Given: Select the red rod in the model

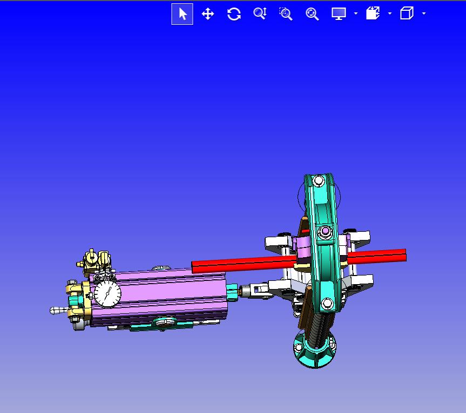Looking at the screenshot, I should [244, 264].
